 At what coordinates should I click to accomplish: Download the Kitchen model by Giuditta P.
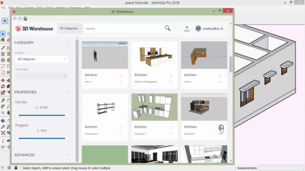pos(221,127)
